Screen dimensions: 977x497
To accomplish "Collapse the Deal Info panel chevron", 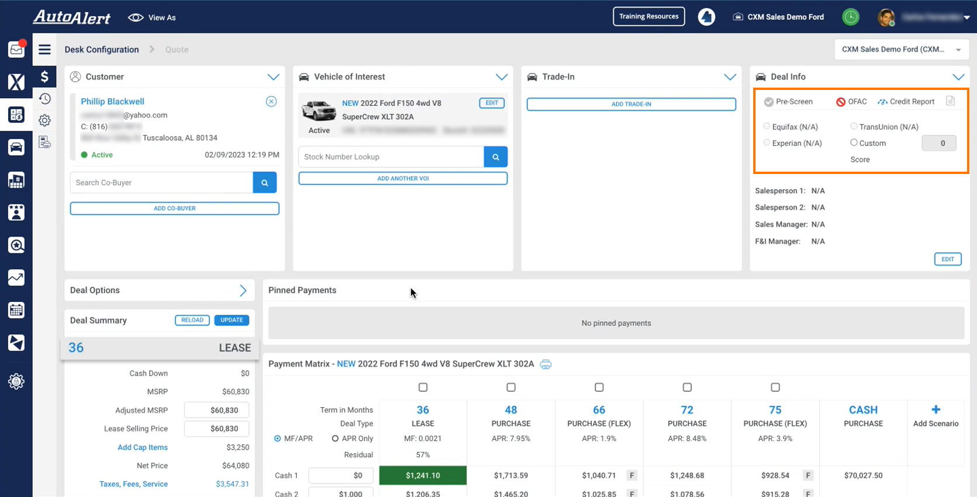I will 958,77.
